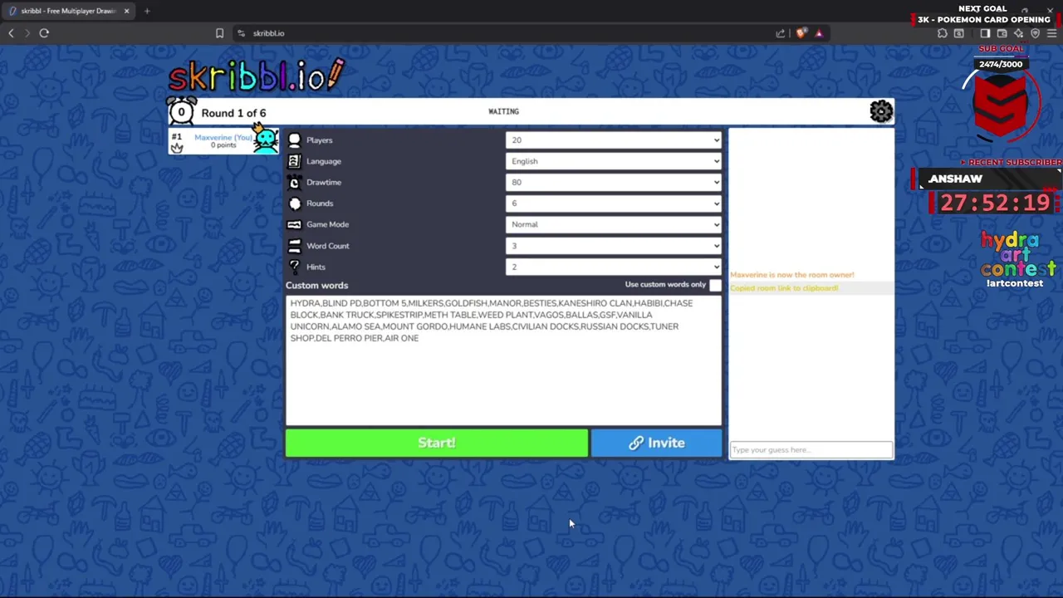Screen dimensions: 1063x598
Task: Click the Rounds icon
Action: pos(294,203)
